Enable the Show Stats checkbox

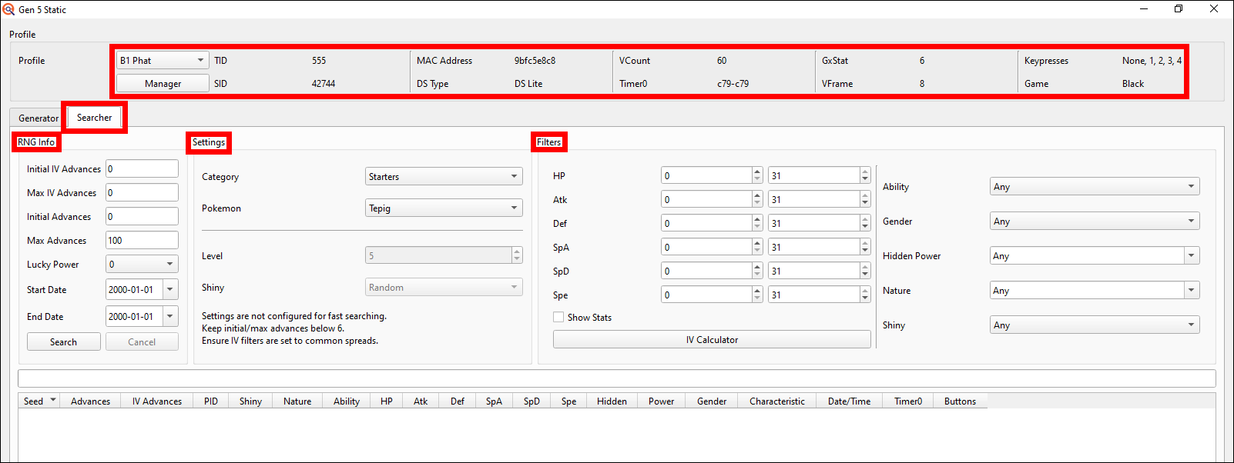pos(558,317)
